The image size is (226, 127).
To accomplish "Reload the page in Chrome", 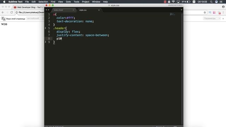I will (x=12, y=12).
